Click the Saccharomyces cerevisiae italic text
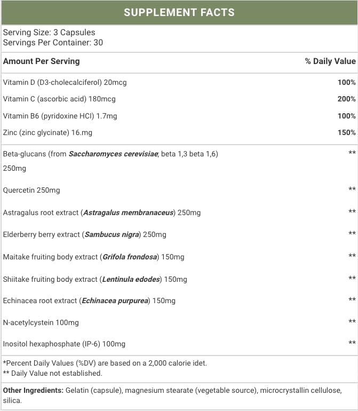Viewport: 358px width, 411px height. [x=114, y=154]
